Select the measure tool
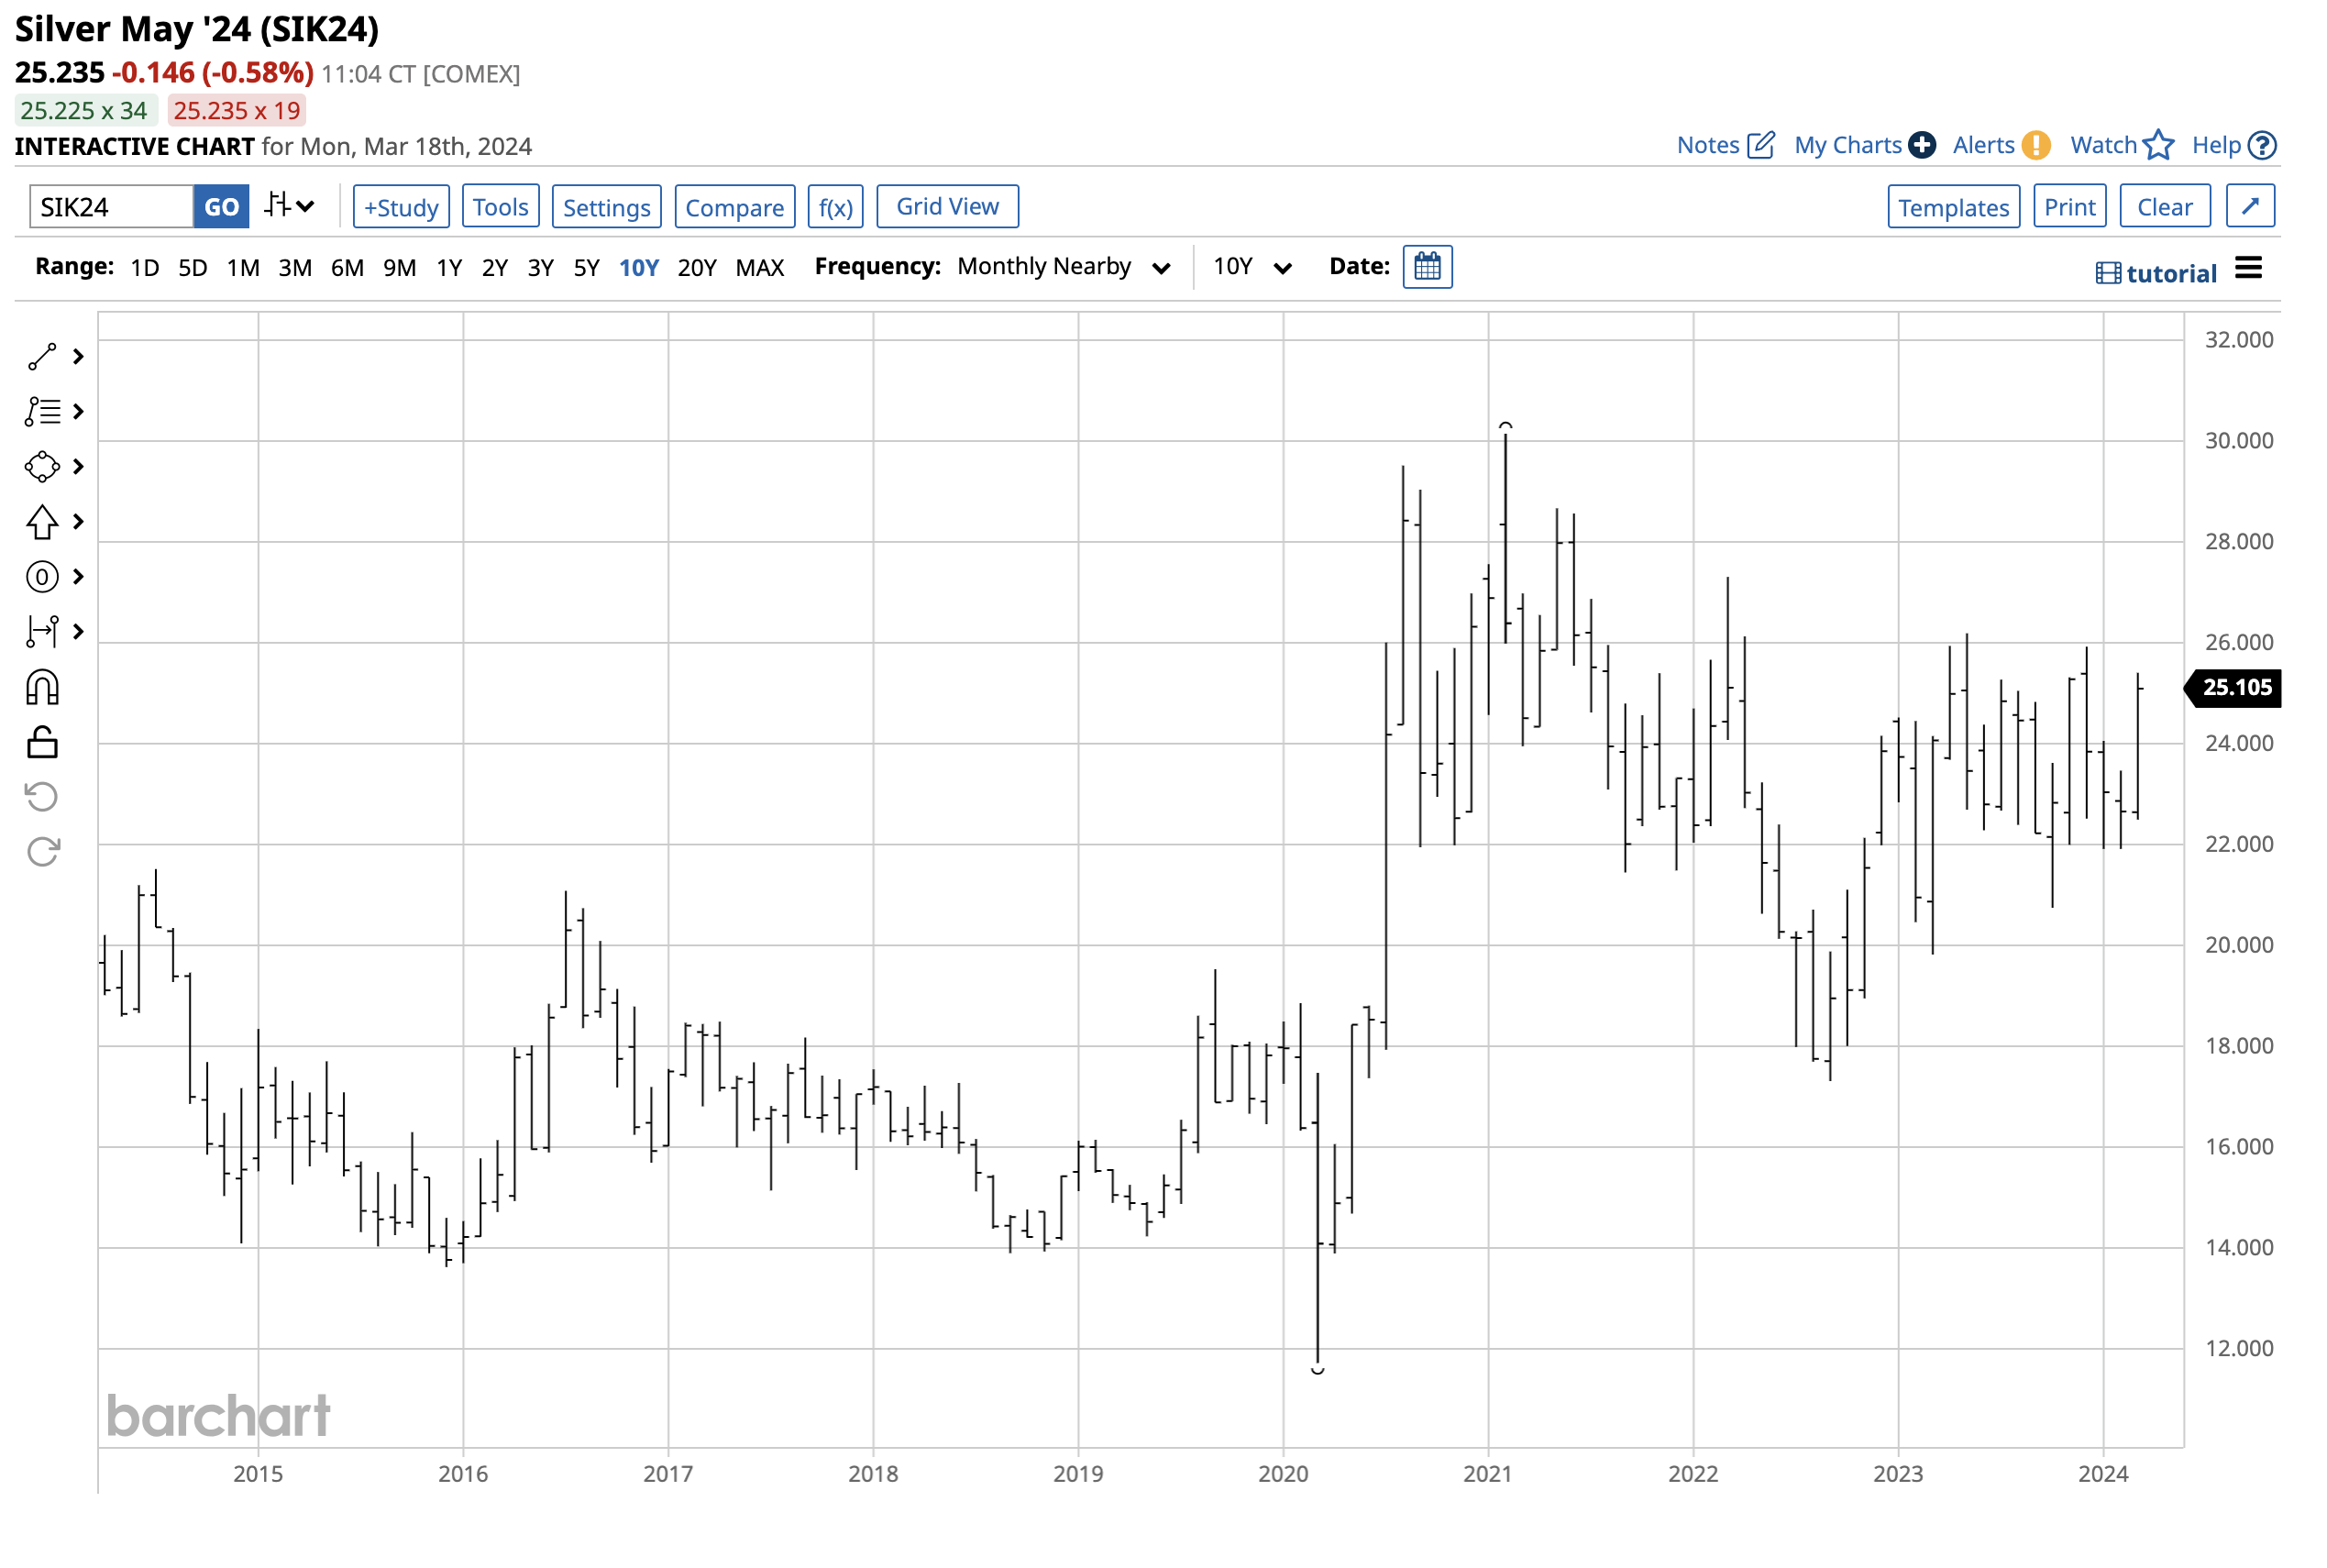Viewport: 2327px width, 1568px height. 42,631
